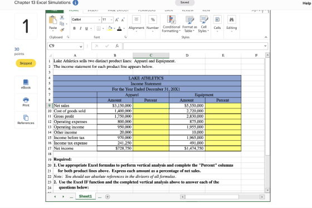Collapse the ribbon with the caret
This screenshot has height=208, width=312.
pyautogui.click(x=266, y=37)
